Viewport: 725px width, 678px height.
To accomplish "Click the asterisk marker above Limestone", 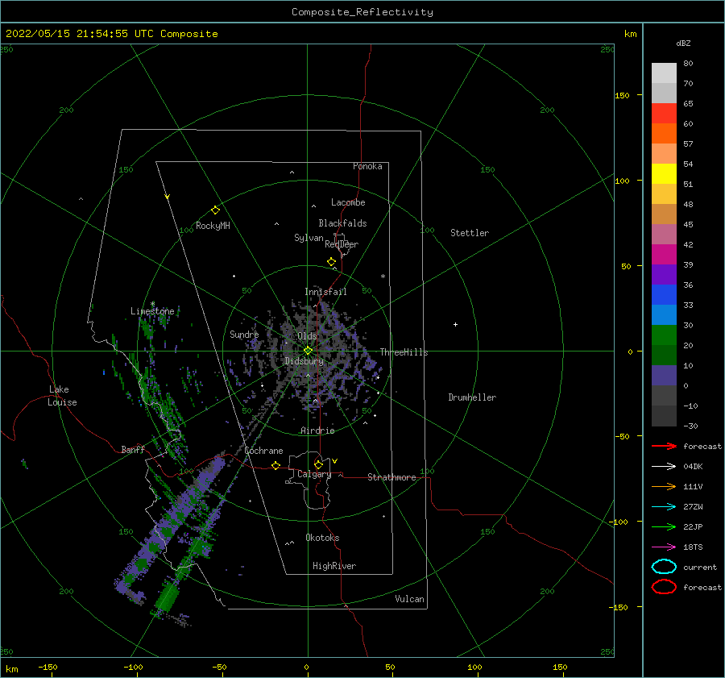I will pos(152,304).
